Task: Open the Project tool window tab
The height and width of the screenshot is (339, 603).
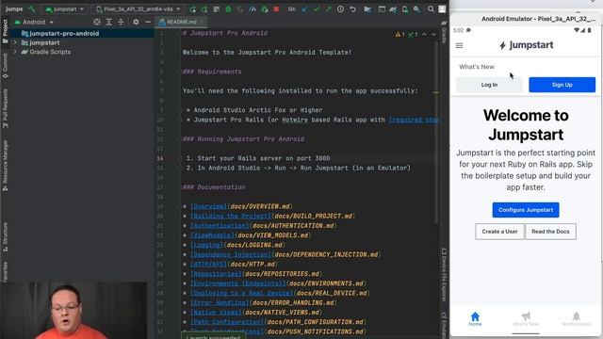Action: tap(5, 31)
